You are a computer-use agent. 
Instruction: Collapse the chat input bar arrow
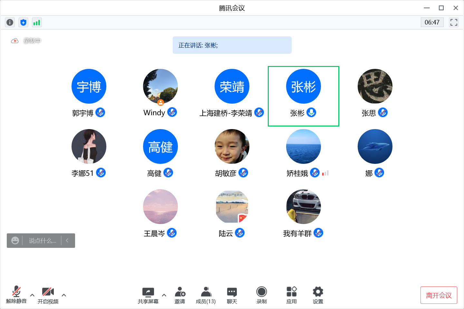[x=67, y=240]
